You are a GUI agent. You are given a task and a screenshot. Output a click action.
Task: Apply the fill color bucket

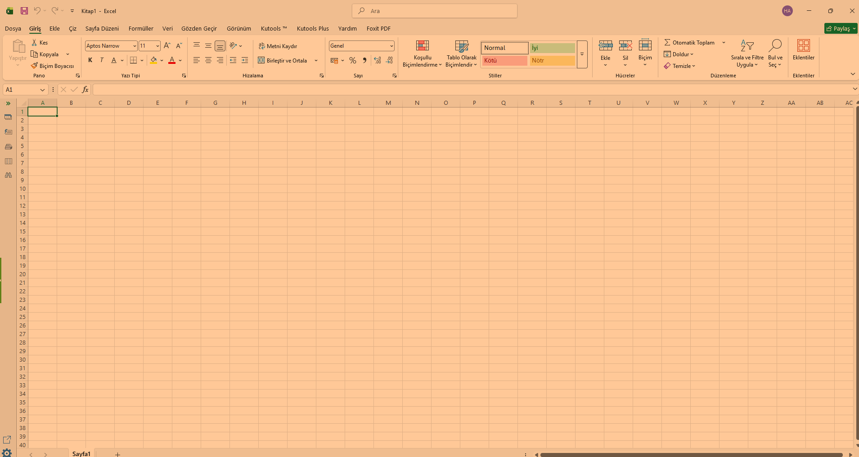coord(154,60)
